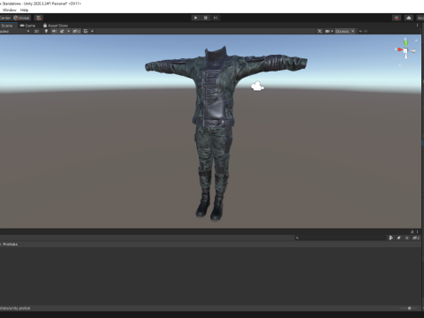Viewport: 424px width, 318px height.
Task: Click the Pause button in the top toolbar
Action: 206,18
